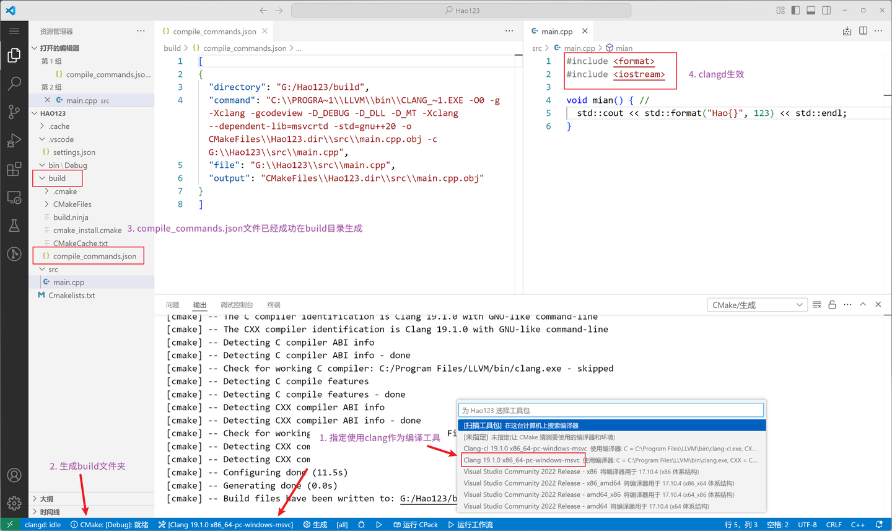Open the Search view in the activity bar
The height and width of the screenshot is (531, 892).
pos(14,83)
